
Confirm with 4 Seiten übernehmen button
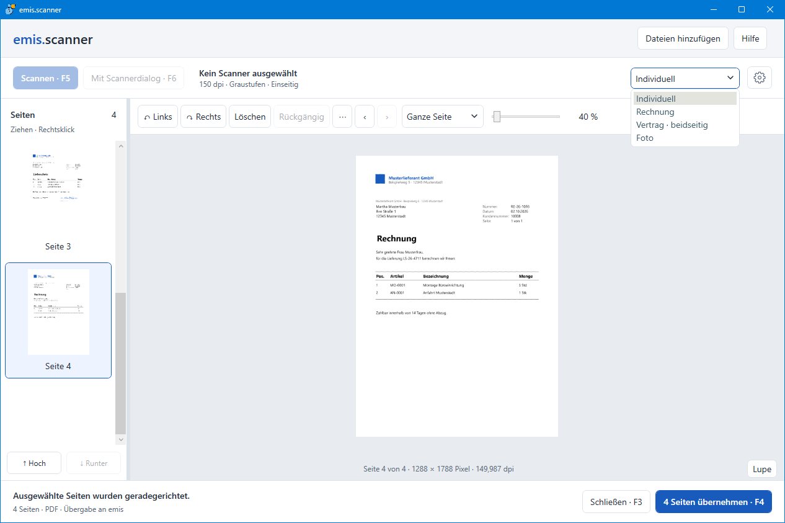pyautogui.click(x=714, y=502)
